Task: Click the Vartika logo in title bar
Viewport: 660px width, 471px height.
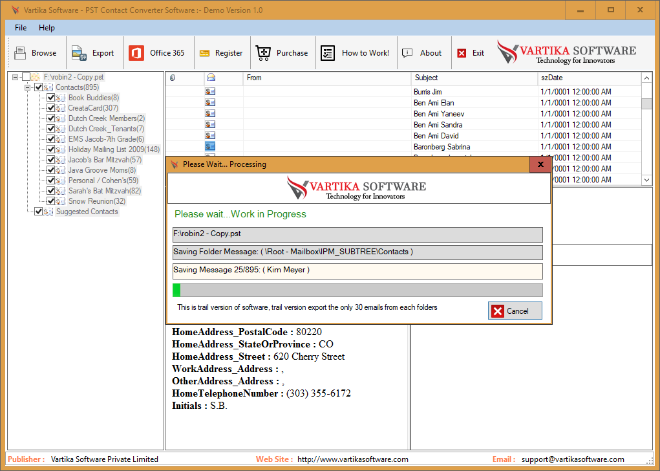Action: click(x=15, y=10)
